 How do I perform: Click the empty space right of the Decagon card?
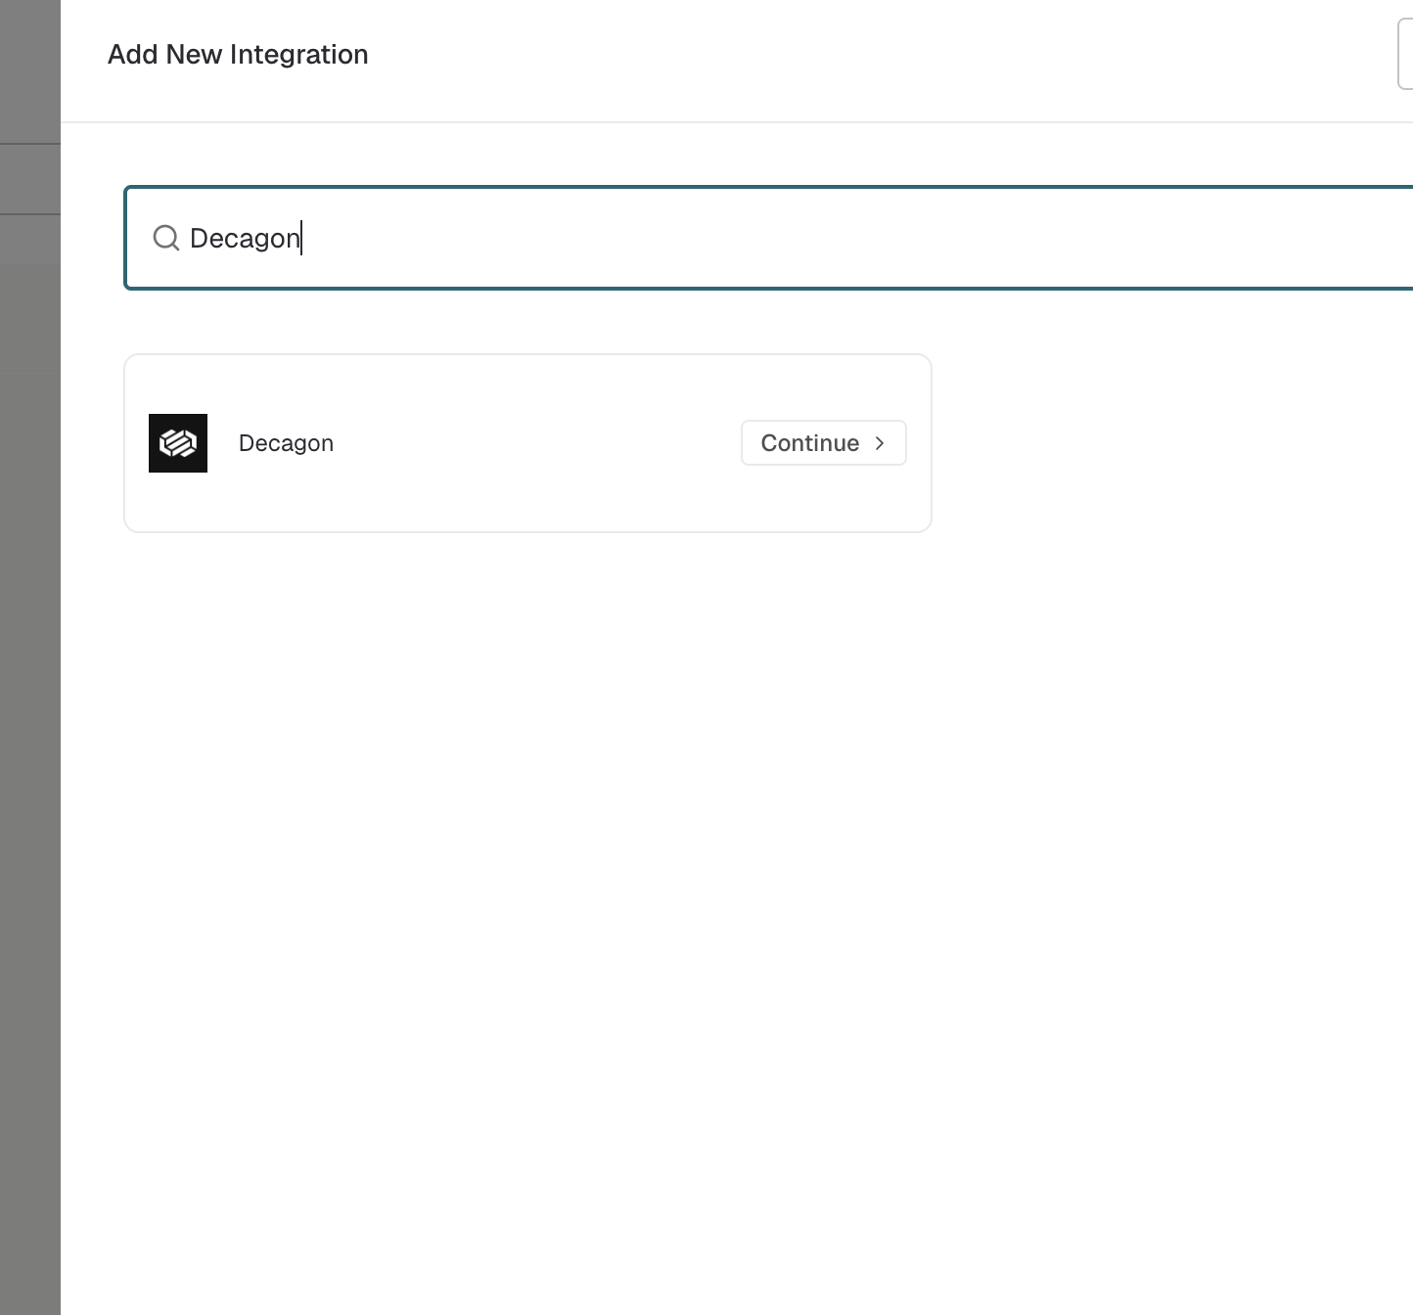pos(1172,443)
